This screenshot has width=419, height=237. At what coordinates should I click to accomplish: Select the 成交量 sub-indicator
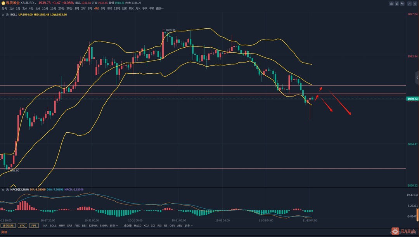128,226
